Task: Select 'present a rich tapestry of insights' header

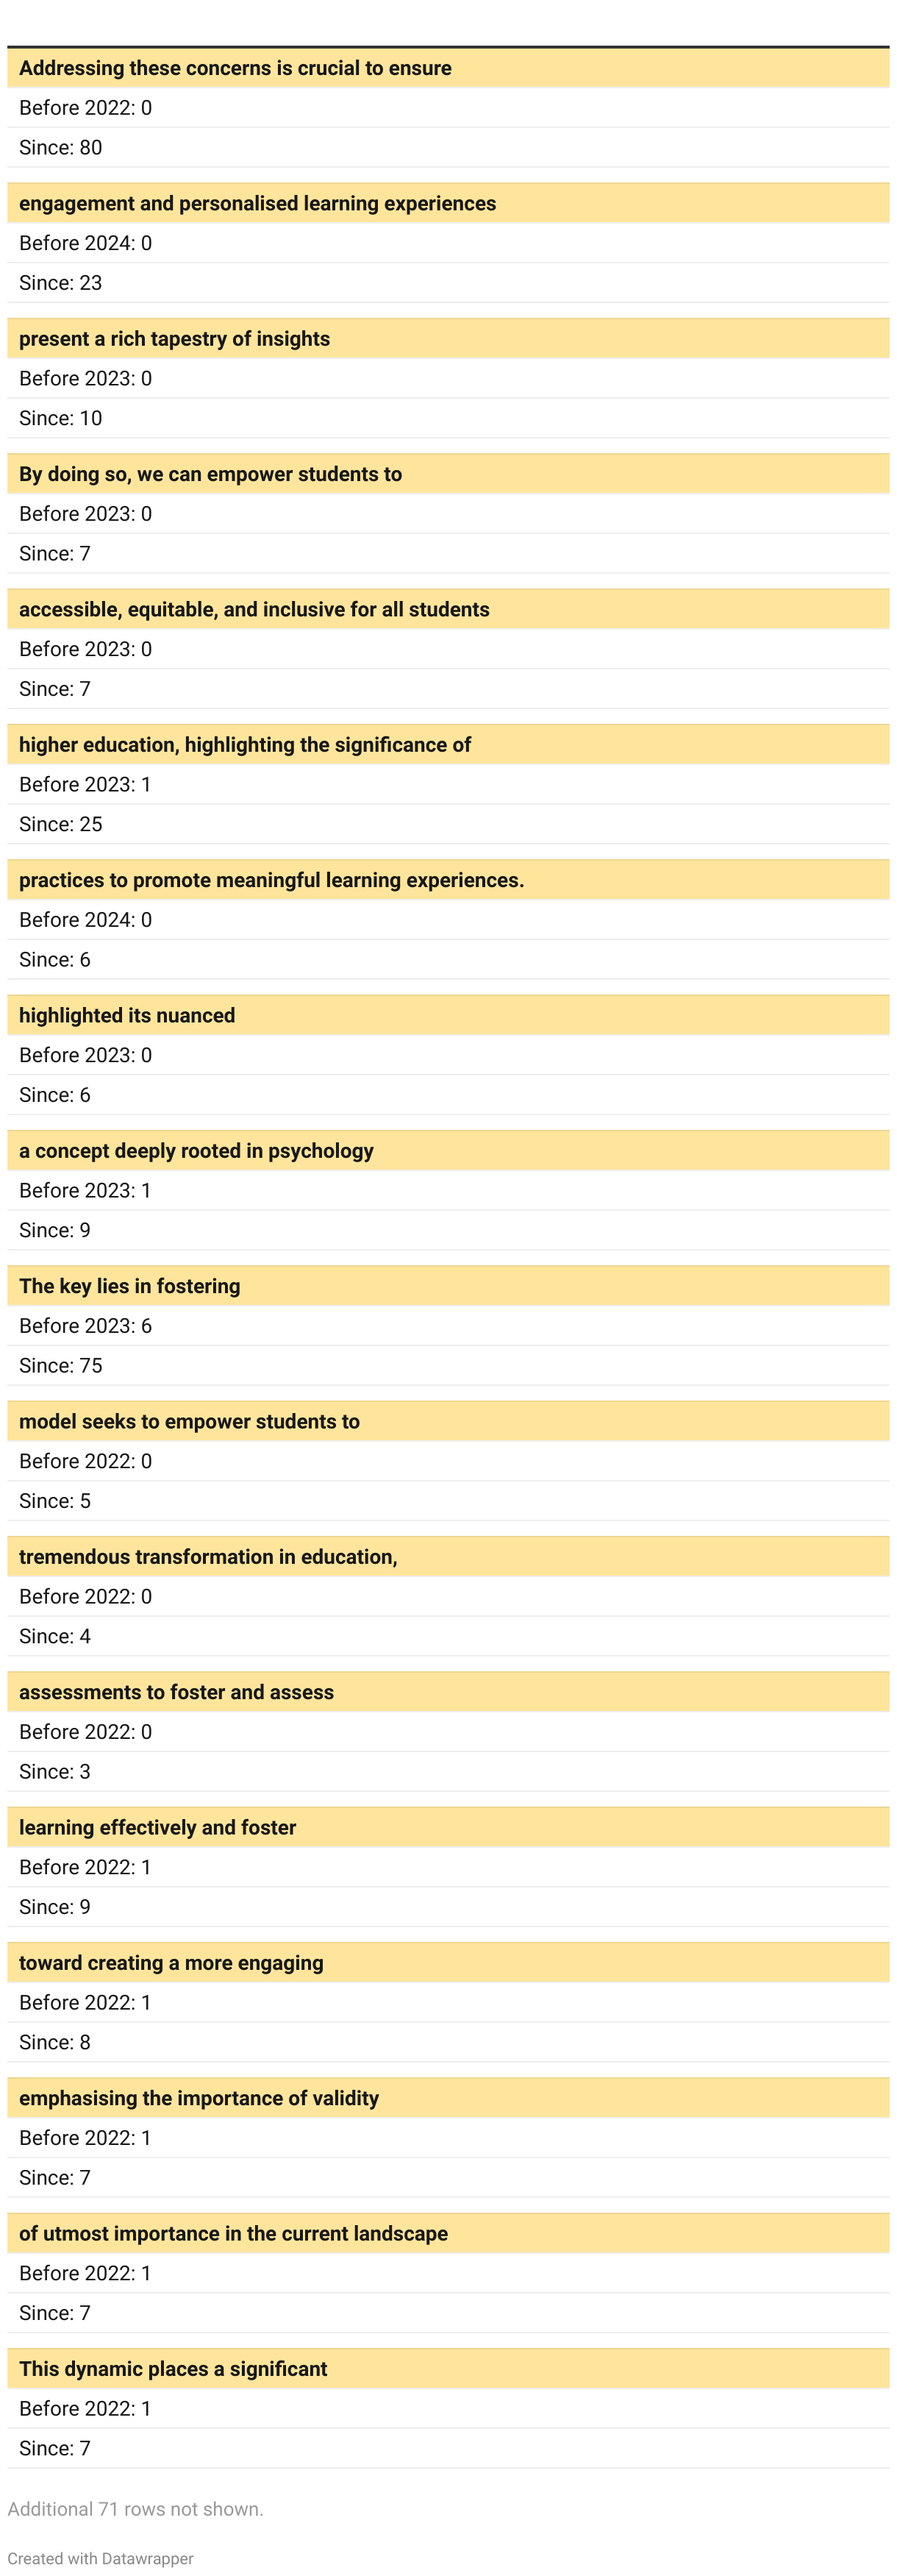Action: click(448, 339)
